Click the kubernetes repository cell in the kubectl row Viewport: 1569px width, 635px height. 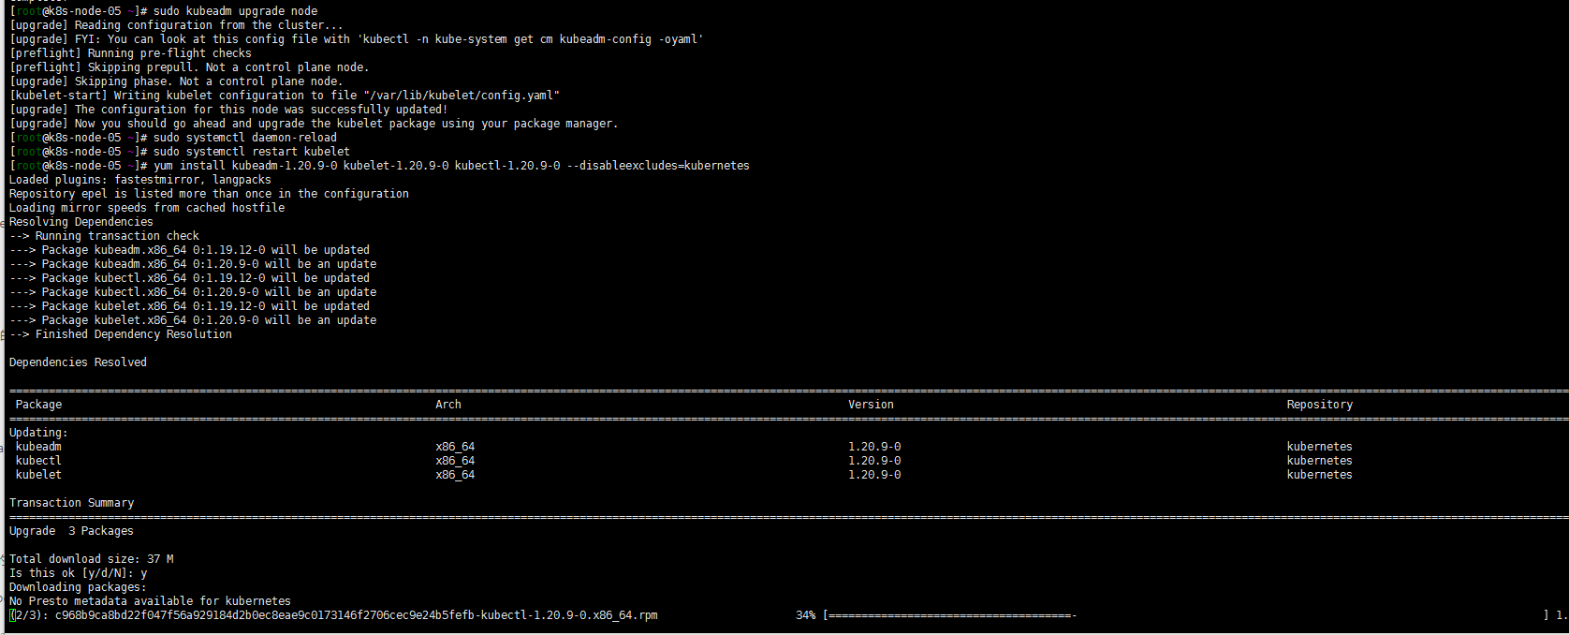pyautogui.click(x=1320, y=461)
